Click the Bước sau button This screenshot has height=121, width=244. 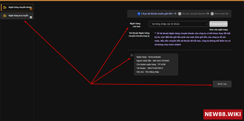tap(222, 84)
